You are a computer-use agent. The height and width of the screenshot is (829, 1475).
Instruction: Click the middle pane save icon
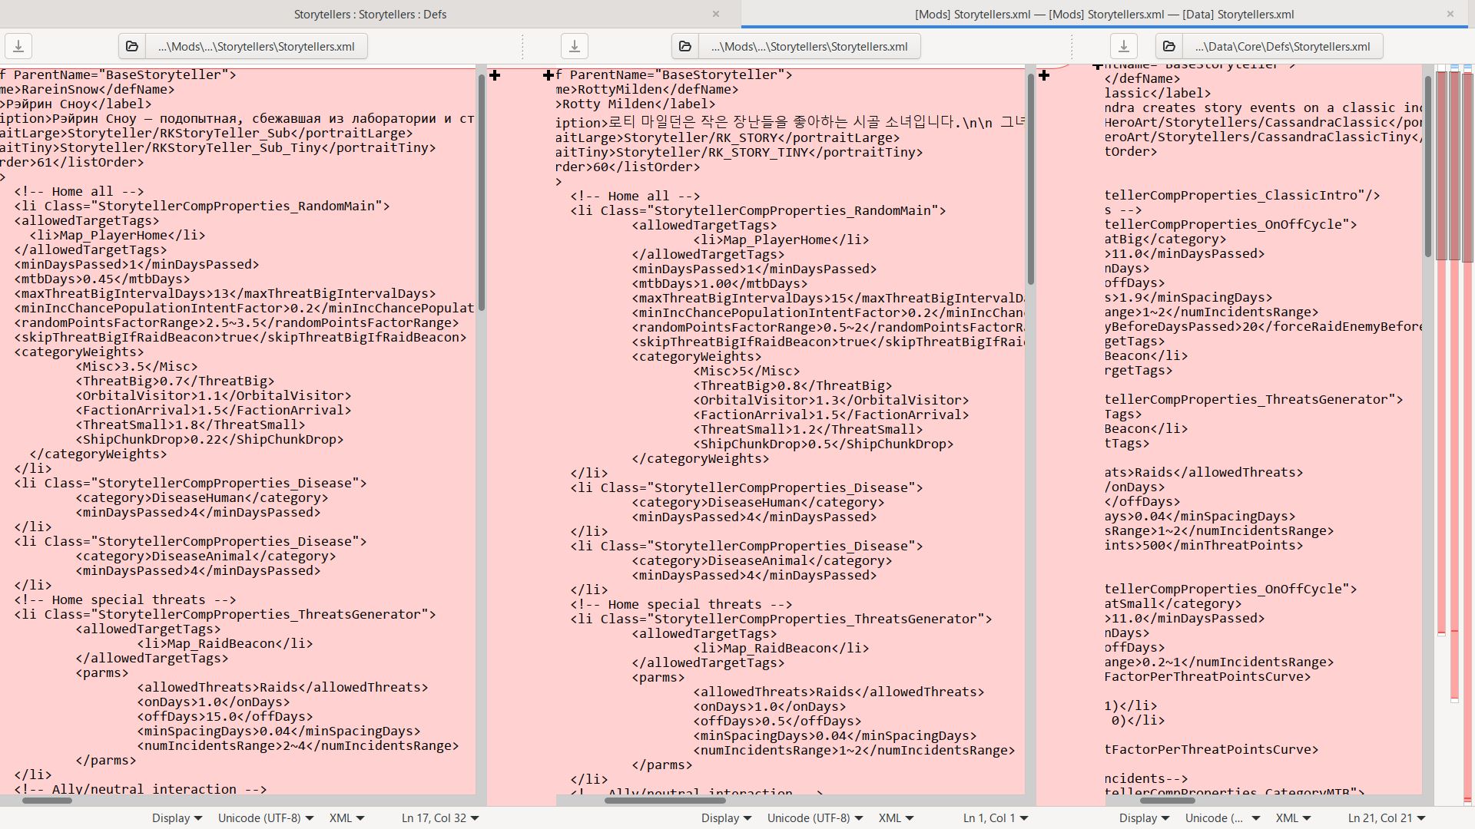coord(574,46)
